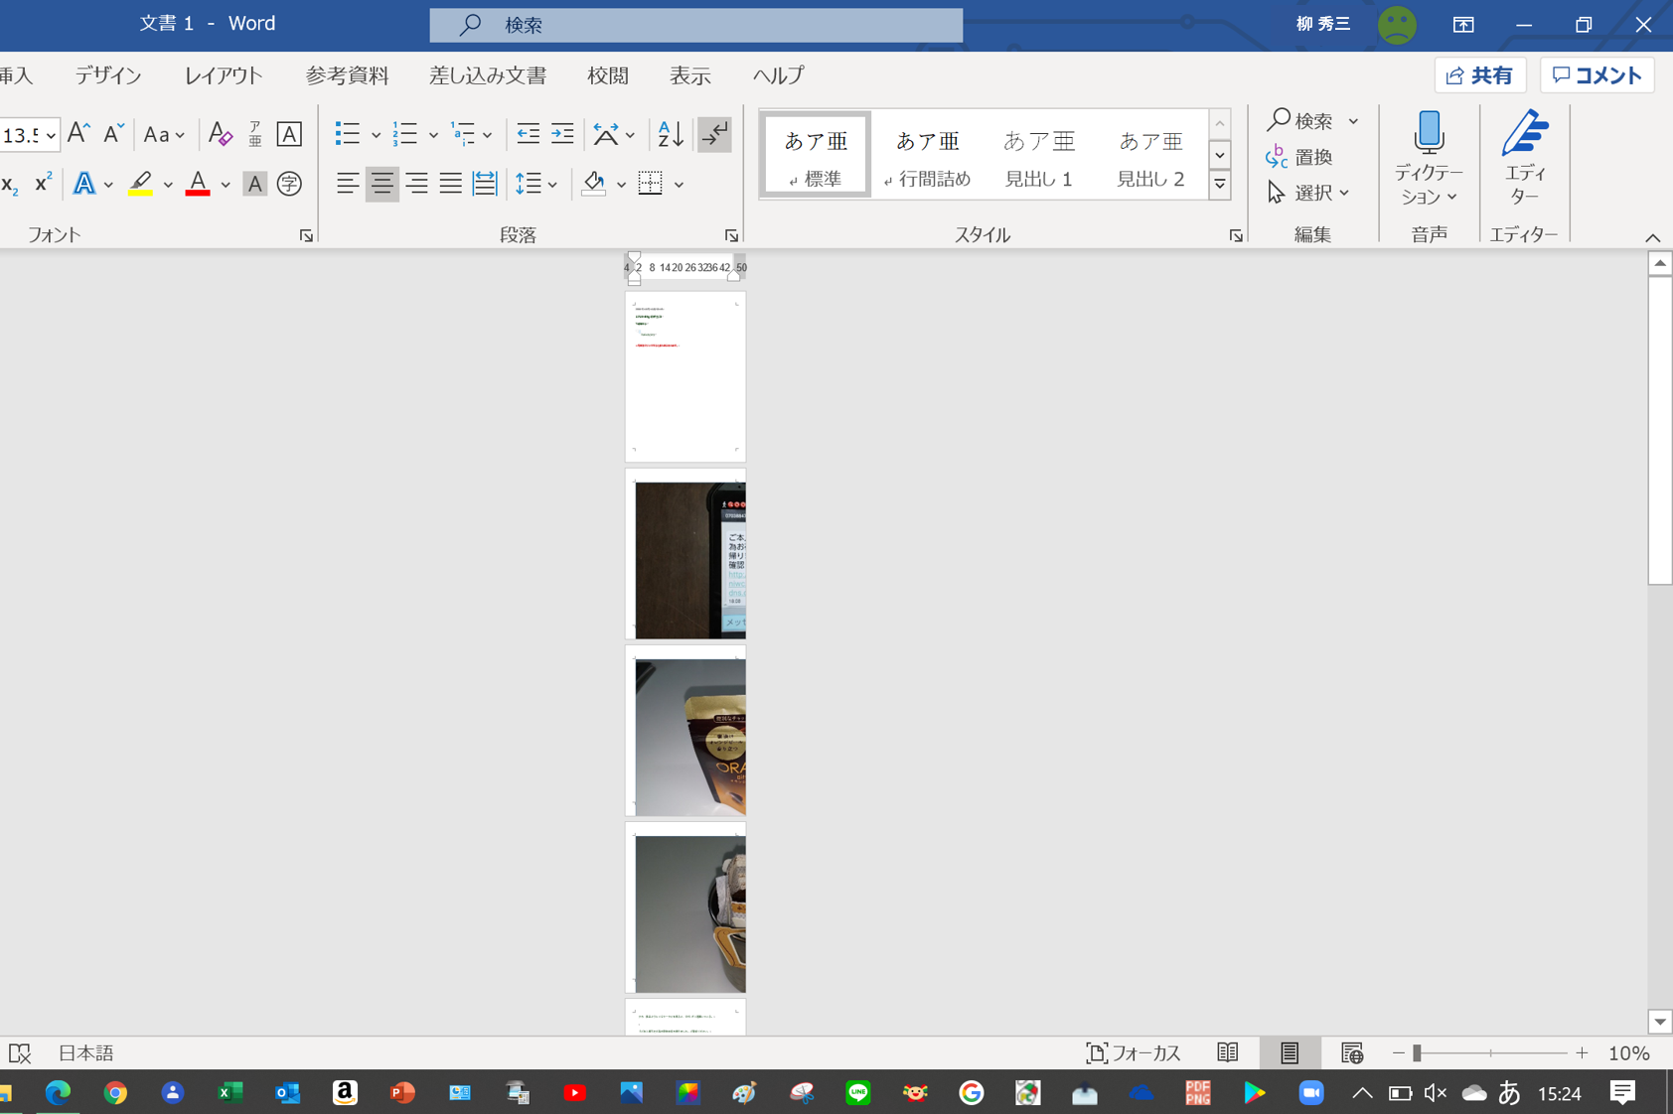Image resolution: width=1673 pixels, height=1114 pixels.
Task: Open the 校閲 tab
Action: click(608, 75)
